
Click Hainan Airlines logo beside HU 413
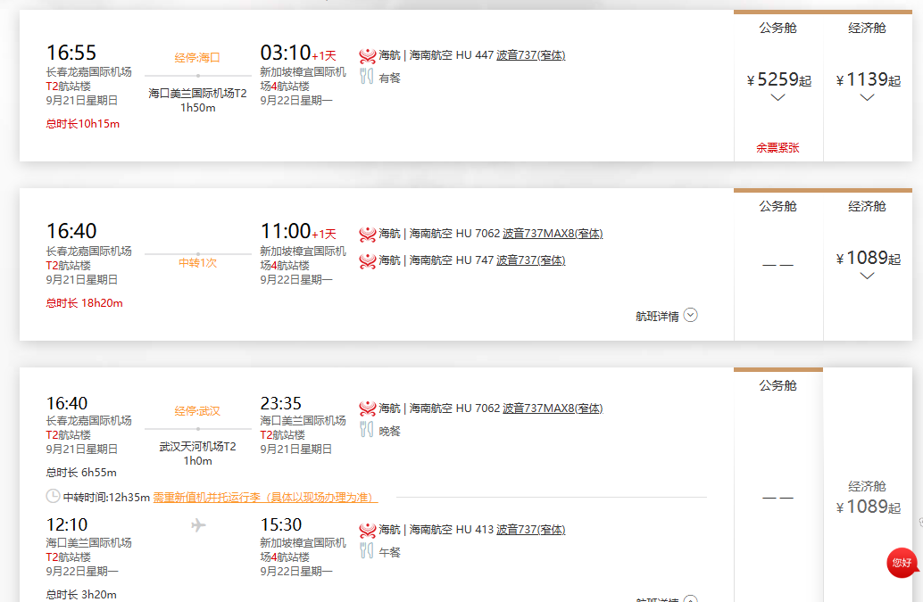point(367,530)
